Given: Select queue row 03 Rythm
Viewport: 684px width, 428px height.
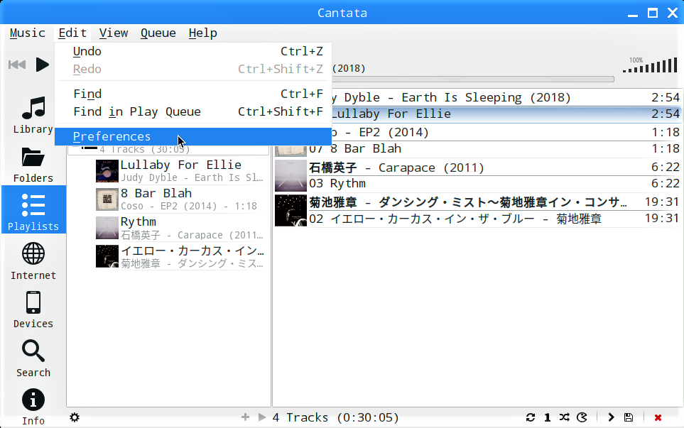Looking at the screenshot, I should 495,184.
